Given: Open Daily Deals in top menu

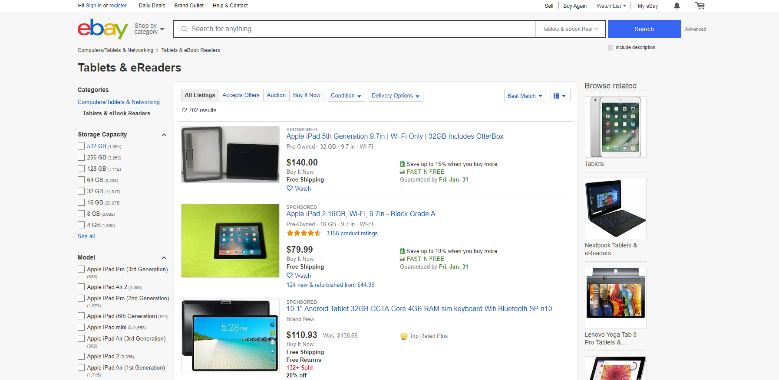Looking at the screenshot, I should coord(152,6).
